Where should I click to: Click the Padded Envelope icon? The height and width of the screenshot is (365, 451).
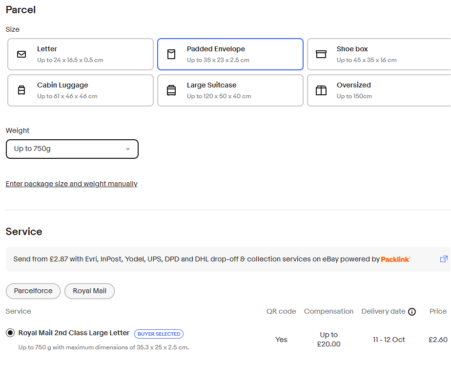171,54
